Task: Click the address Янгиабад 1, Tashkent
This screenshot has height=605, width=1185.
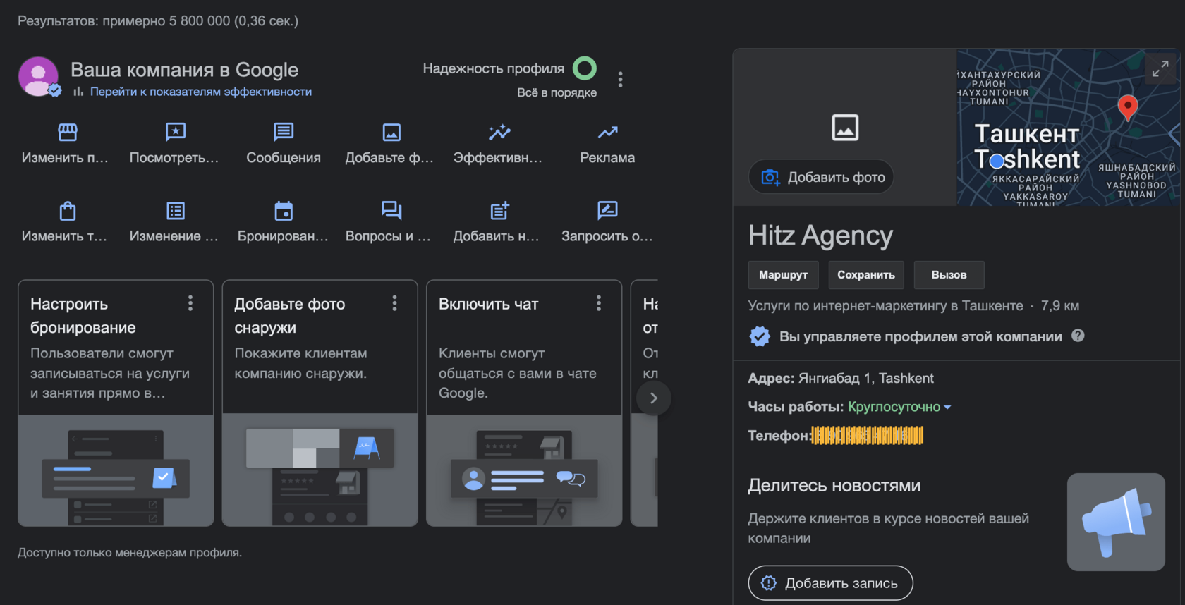Action: pyautogui.click(x=866, y=378)
